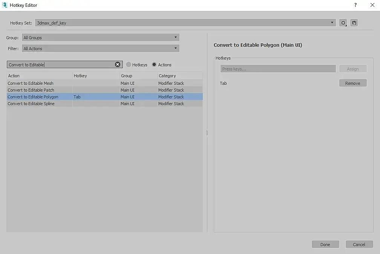The height and width of the screenshot is (254, 380).
Task: Select Convert to Editable Spline row
Action: 104,104
